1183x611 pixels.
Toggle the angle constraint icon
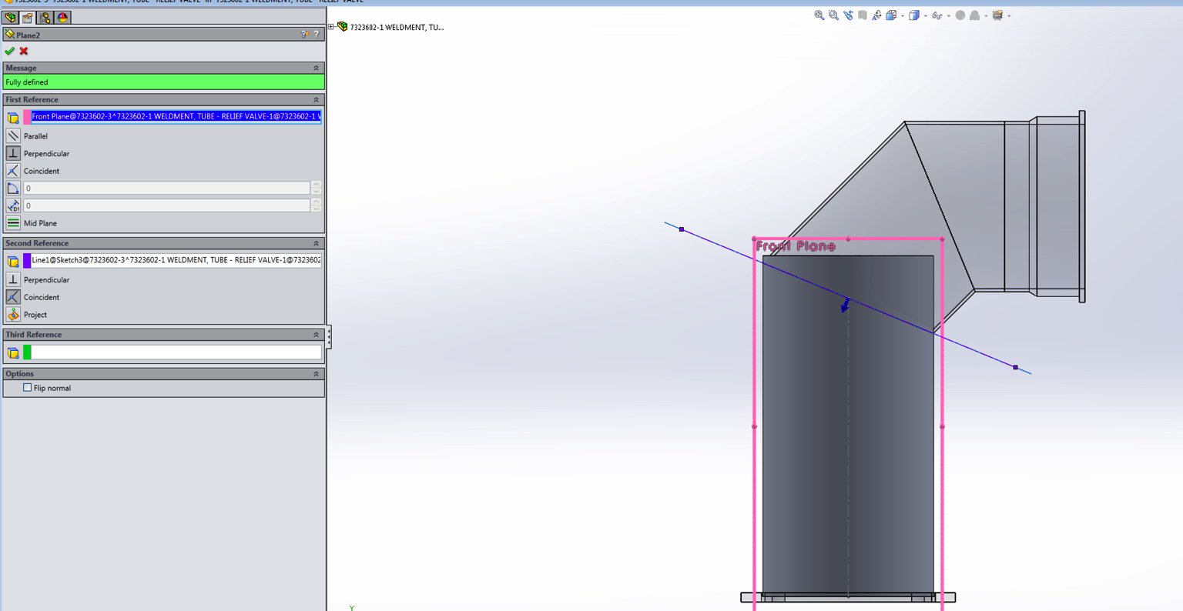(x=13, y=189)
